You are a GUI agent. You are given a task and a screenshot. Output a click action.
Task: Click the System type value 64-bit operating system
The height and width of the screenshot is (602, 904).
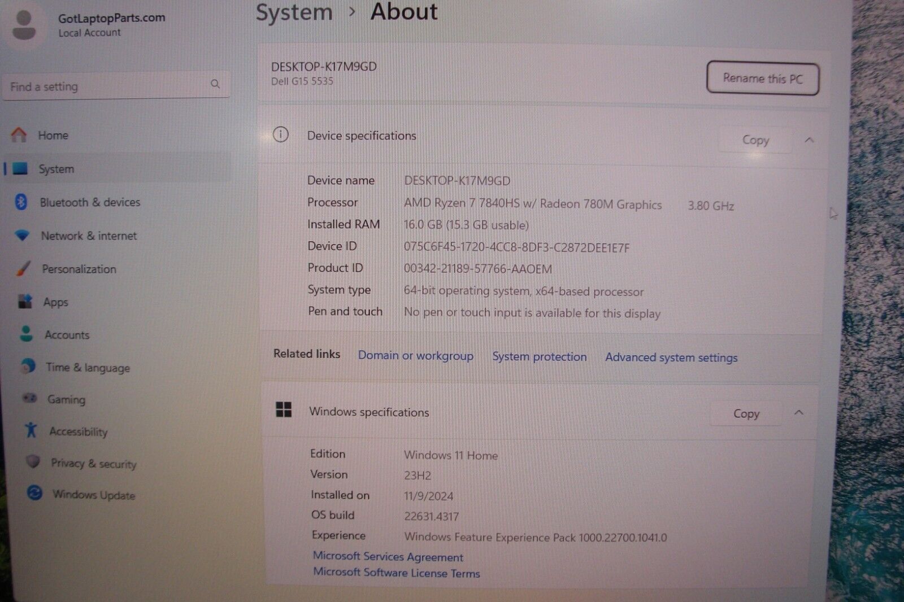coord(524,291)
